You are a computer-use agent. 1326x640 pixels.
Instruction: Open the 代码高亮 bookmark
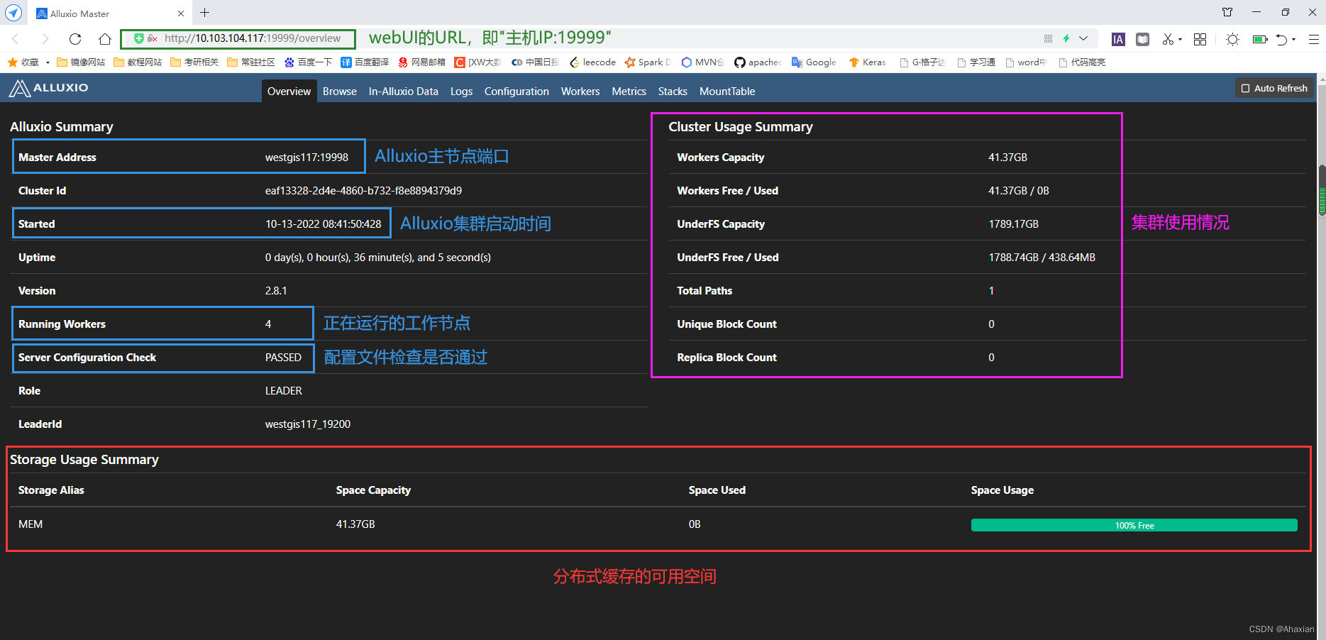pos(1082,62)
